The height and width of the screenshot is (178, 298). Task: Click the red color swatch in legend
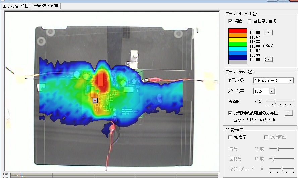[x=237, y=31]
